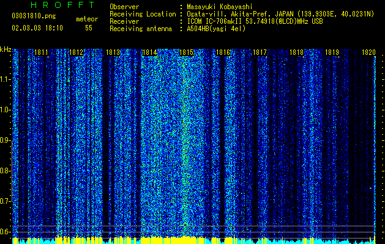Click the date stamp 02.03.03 18:10
Screen dimensions: 385x244
click(37, 28)
